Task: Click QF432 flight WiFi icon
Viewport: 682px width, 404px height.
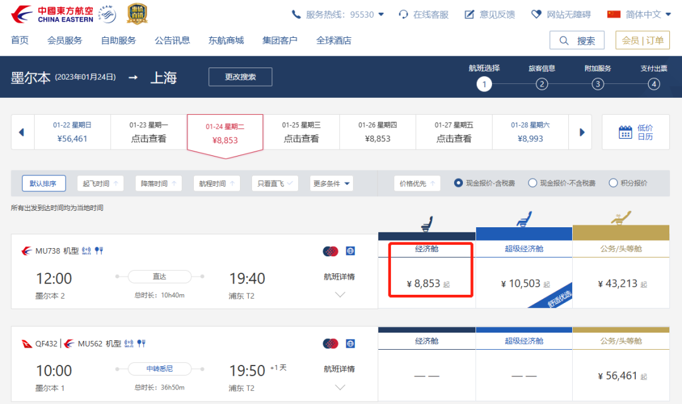Action: click(x=129, y=343)
